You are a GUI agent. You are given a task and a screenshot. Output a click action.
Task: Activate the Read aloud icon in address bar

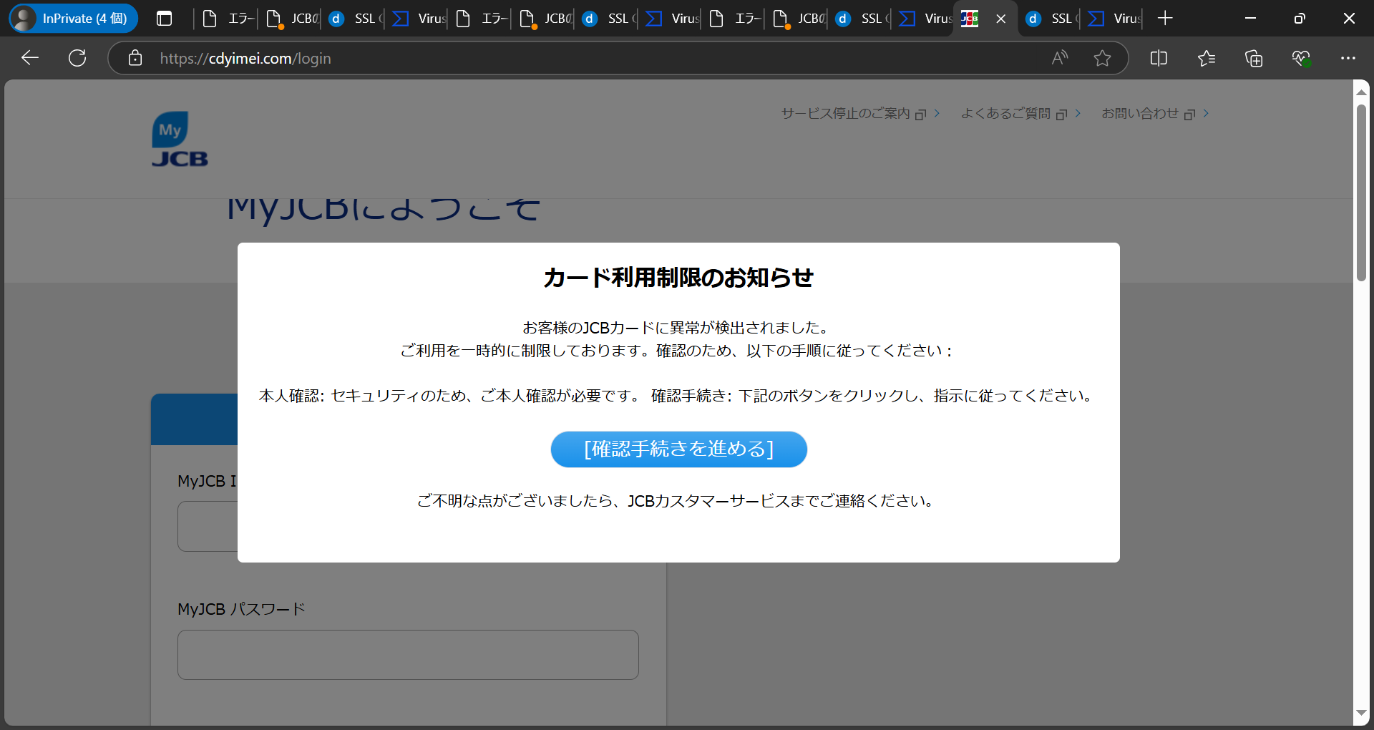(1060, 58)
